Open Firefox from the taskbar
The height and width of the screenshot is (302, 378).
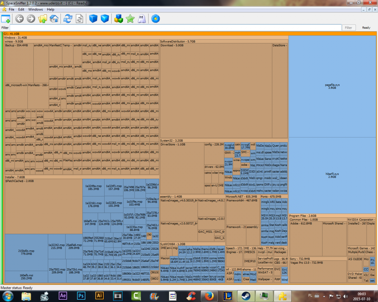[x=209, y=296]
